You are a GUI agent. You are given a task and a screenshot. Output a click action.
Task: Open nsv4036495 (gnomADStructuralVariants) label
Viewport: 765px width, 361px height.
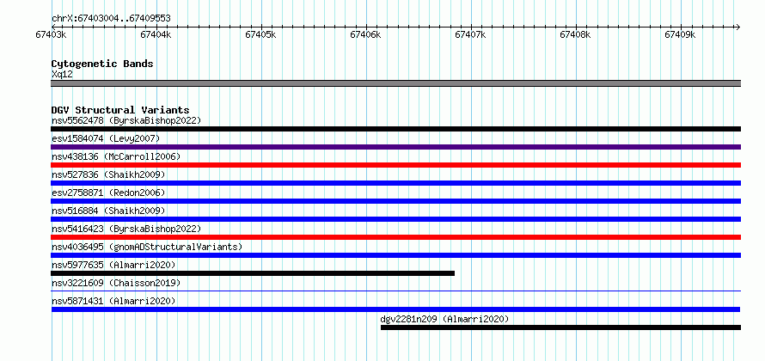click(147, 247)
